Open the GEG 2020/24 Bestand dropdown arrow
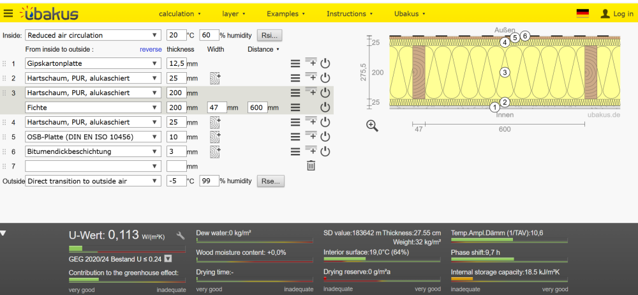This screenshot has height=295, width=638. click(168, 259)
